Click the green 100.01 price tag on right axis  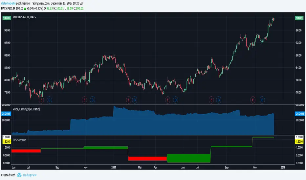299,18
